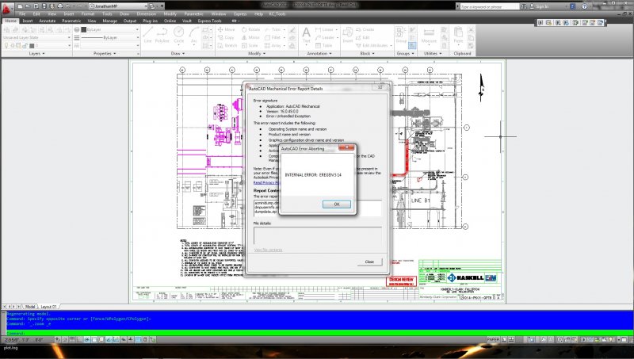Select the dumpdata.zip entry in report contents list
The height and width of the screenshot is (359, 634).
pyautogui.click(x=265, y=213)
